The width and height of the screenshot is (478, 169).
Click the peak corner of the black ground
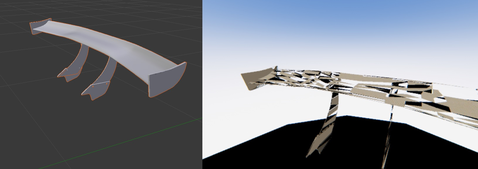click(347, 116)
